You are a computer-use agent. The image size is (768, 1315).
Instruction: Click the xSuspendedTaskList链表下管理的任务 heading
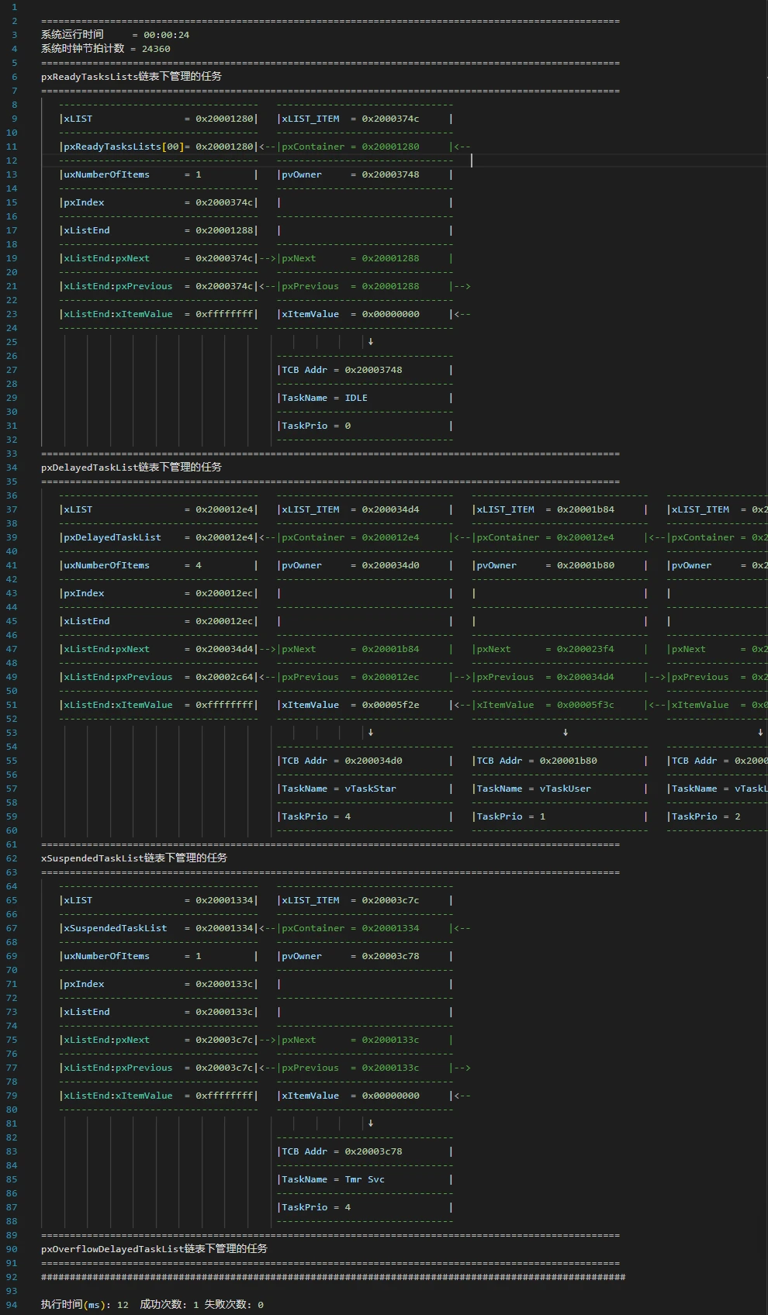(x=134, y=858)
